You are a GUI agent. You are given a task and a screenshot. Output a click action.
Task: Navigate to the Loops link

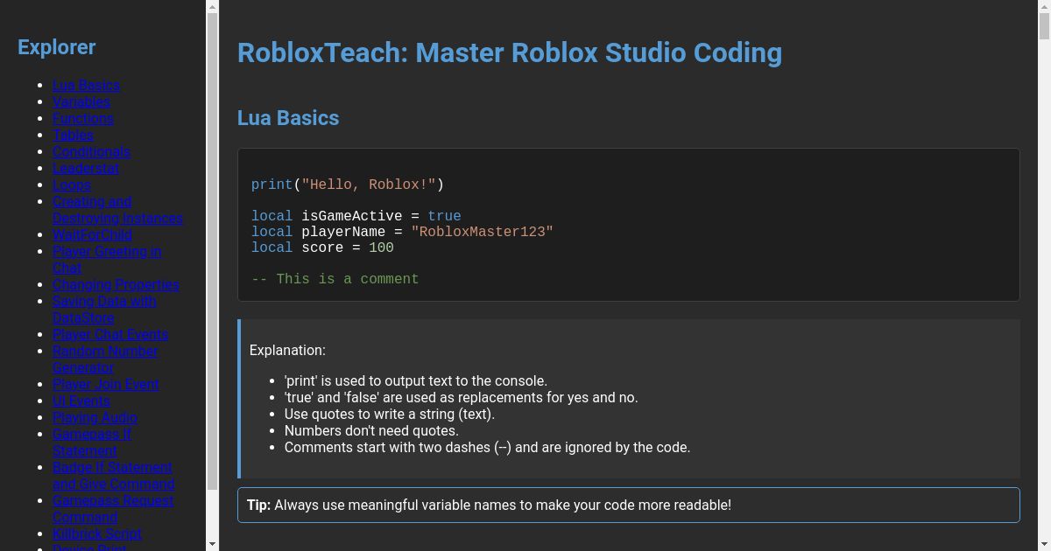pyautogui.click(x=72, y=185)
